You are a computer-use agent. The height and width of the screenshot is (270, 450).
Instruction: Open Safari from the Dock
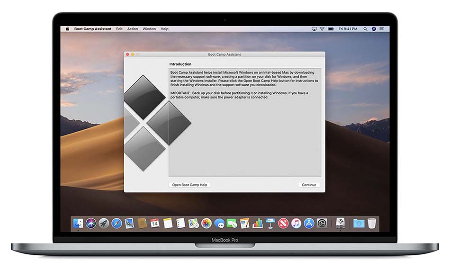tap(117, 223)
